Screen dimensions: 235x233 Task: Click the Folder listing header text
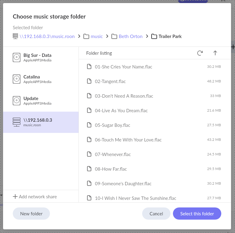[x=99, y=53]
